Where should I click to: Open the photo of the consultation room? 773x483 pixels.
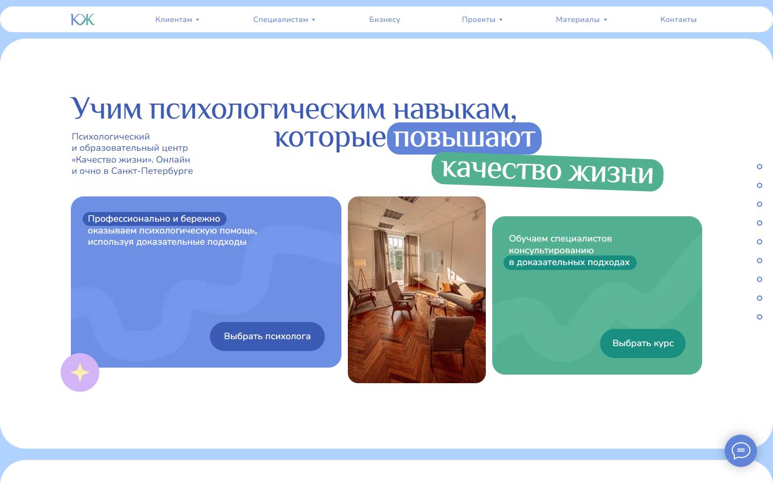[417, 290]
